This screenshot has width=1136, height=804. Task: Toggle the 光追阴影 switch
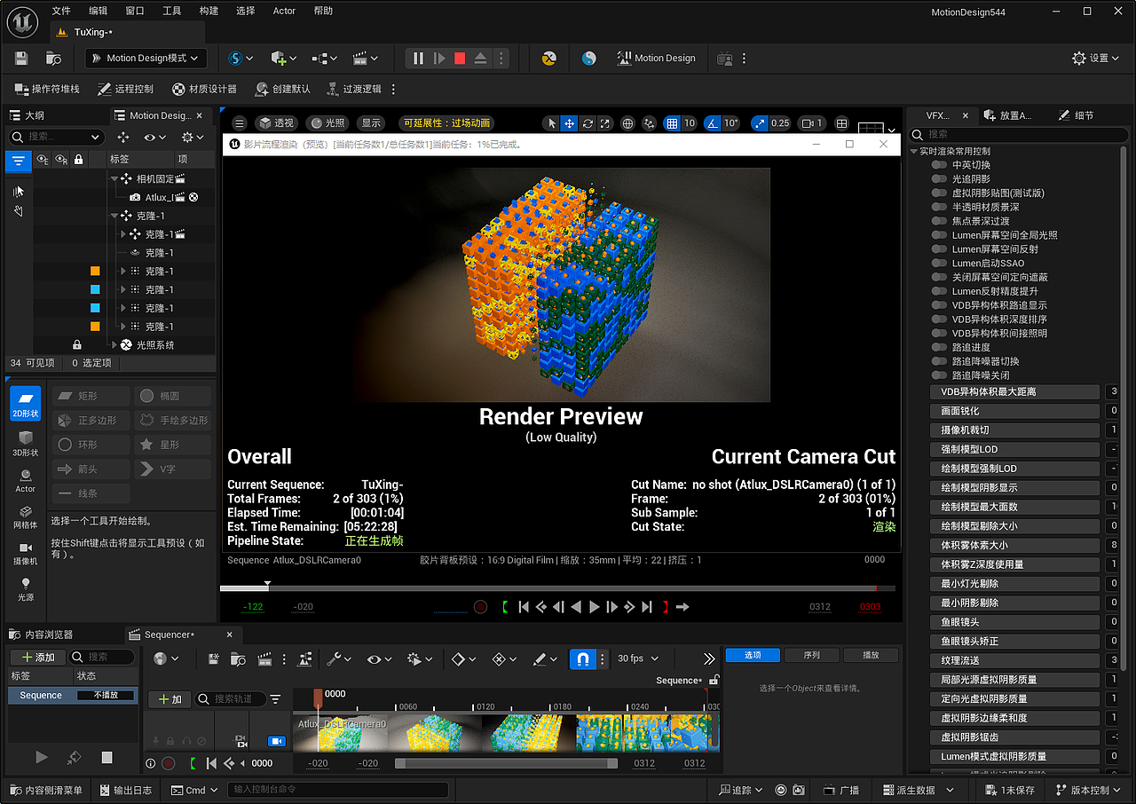[939, 179]
